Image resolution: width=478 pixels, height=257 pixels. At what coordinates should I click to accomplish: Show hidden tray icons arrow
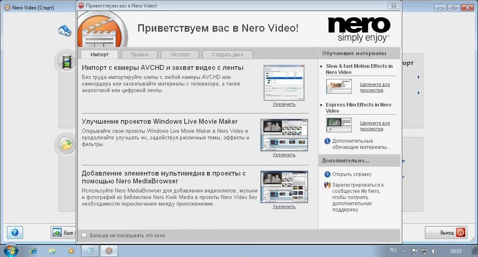coord(405,250)
